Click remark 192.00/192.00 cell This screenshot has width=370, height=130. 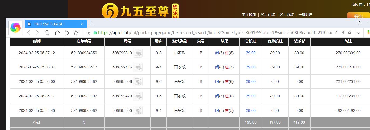[348, 110]
